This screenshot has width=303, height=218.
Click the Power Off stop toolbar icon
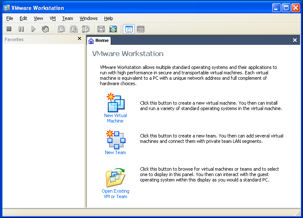(x=9, y=29)
